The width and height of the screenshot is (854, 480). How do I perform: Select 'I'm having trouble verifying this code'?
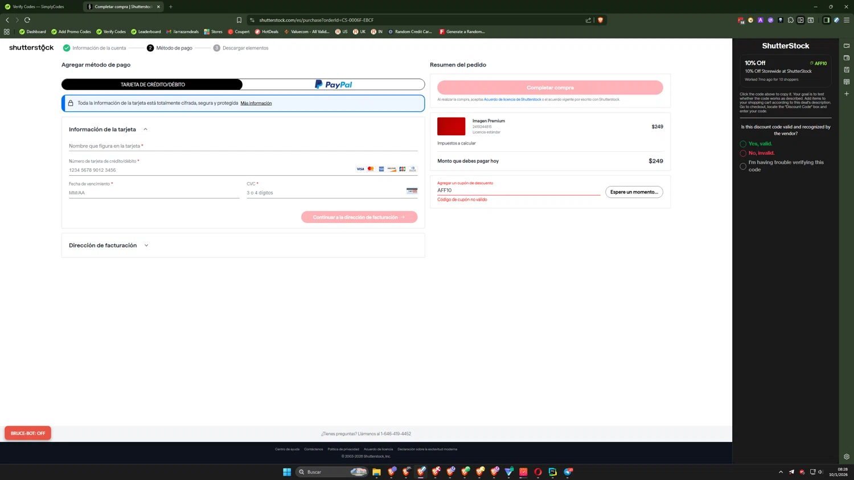[x=743, y=166]
